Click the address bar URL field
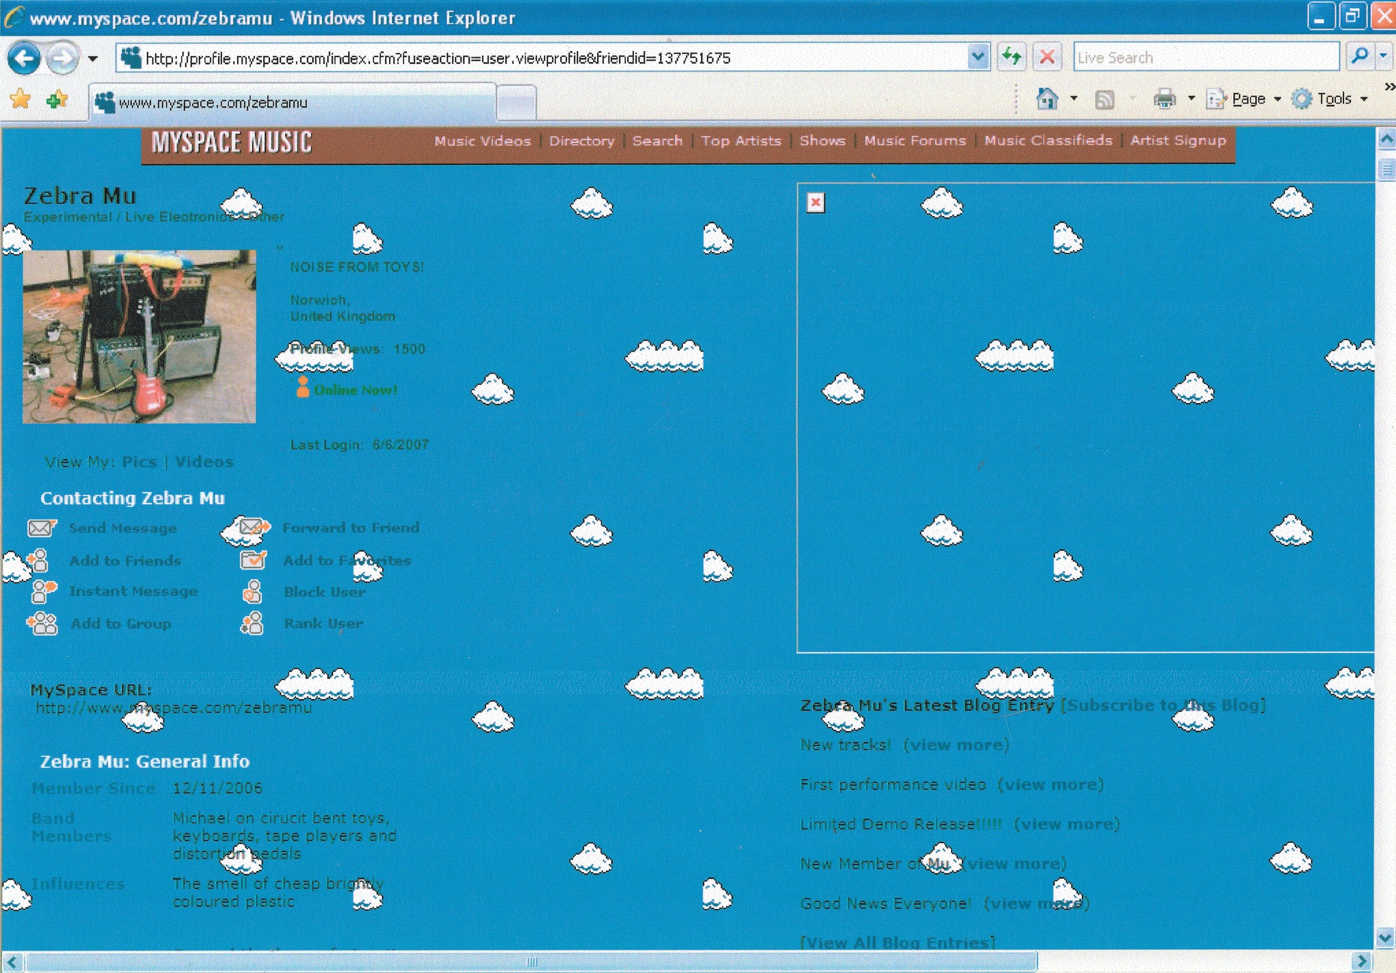1396x973 pixels. 542,58
